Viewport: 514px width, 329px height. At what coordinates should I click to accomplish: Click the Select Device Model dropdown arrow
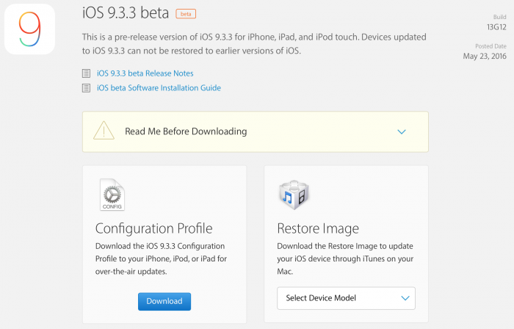point(405,298)
